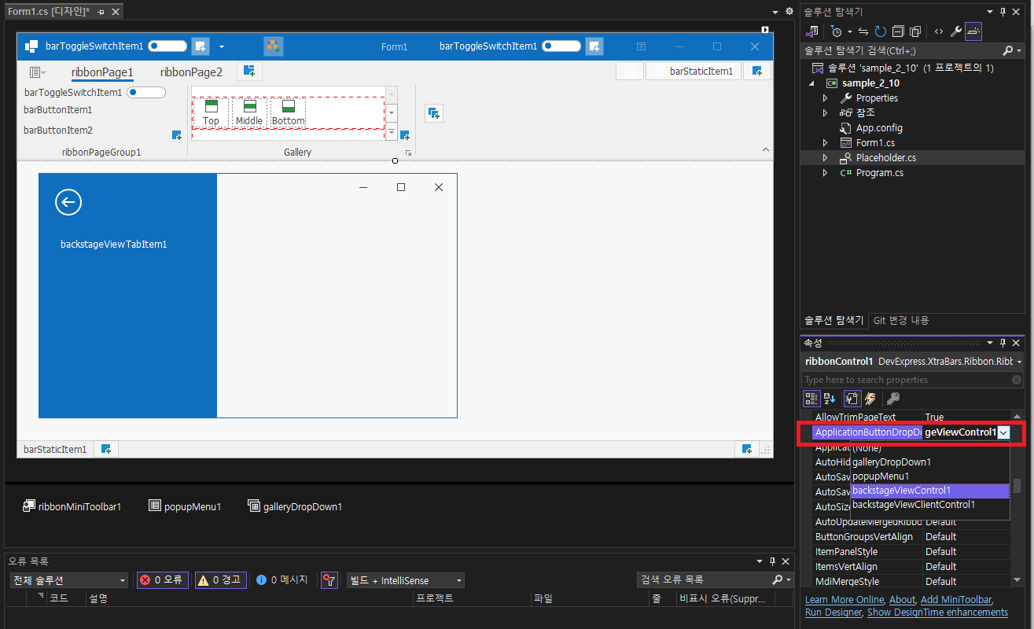
Task: Click add-item icon right of second toggle switch
Action: (594, 46)
